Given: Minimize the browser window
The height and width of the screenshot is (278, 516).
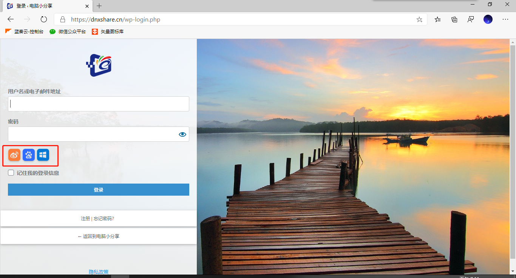Looking at the screenshot, I should click(473, 4).
